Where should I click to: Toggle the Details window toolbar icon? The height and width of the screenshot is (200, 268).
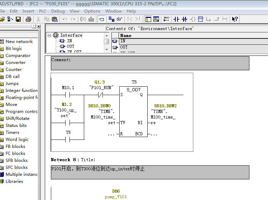(x=156, y=19)
